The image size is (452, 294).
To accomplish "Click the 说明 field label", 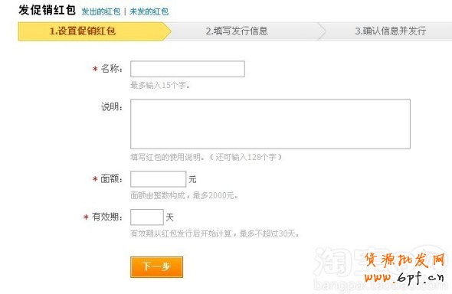I will [112, 107].
